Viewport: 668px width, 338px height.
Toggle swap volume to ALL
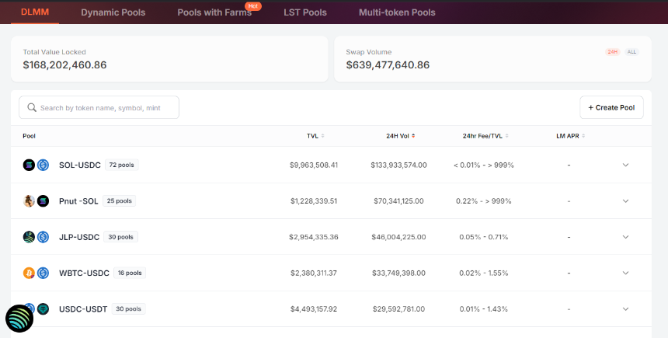631,52
